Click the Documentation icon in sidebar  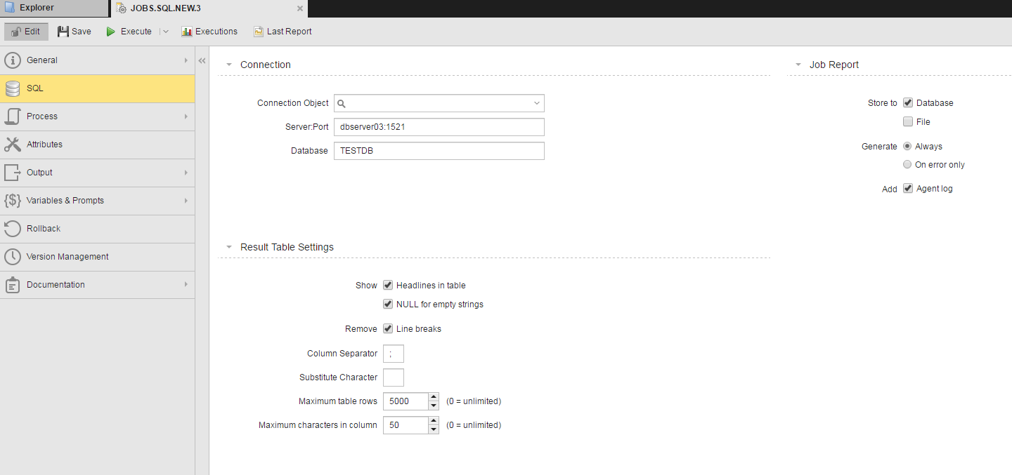coord(13,285)
